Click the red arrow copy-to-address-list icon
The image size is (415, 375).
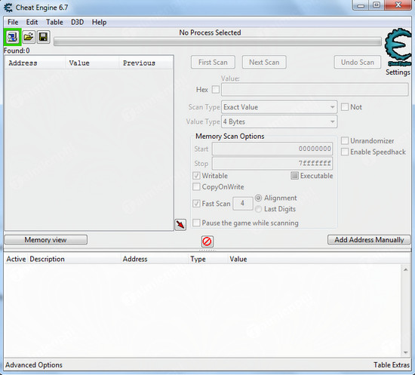tap(180, 225)
